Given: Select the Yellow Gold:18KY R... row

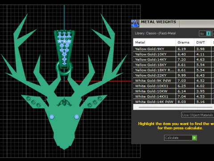Looking at the screenshot, I should point(173,70).
